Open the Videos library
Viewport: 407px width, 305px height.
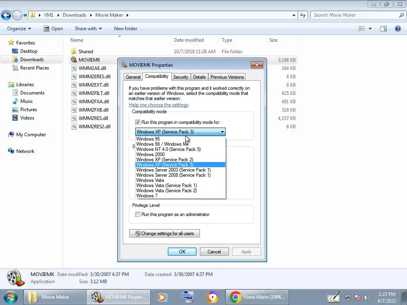[x=27, y=118]
